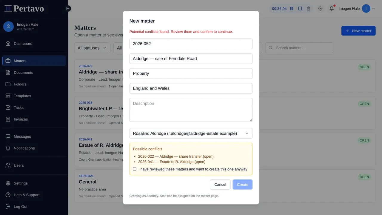
Task: Click the 2026-041 Estate conflict entry
Action: [172, 162]
